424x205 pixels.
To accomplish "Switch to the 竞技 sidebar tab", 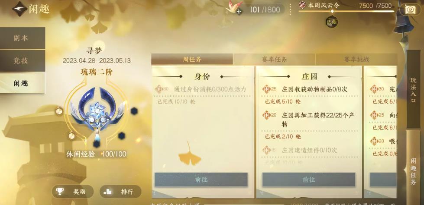I will point(23,61).
